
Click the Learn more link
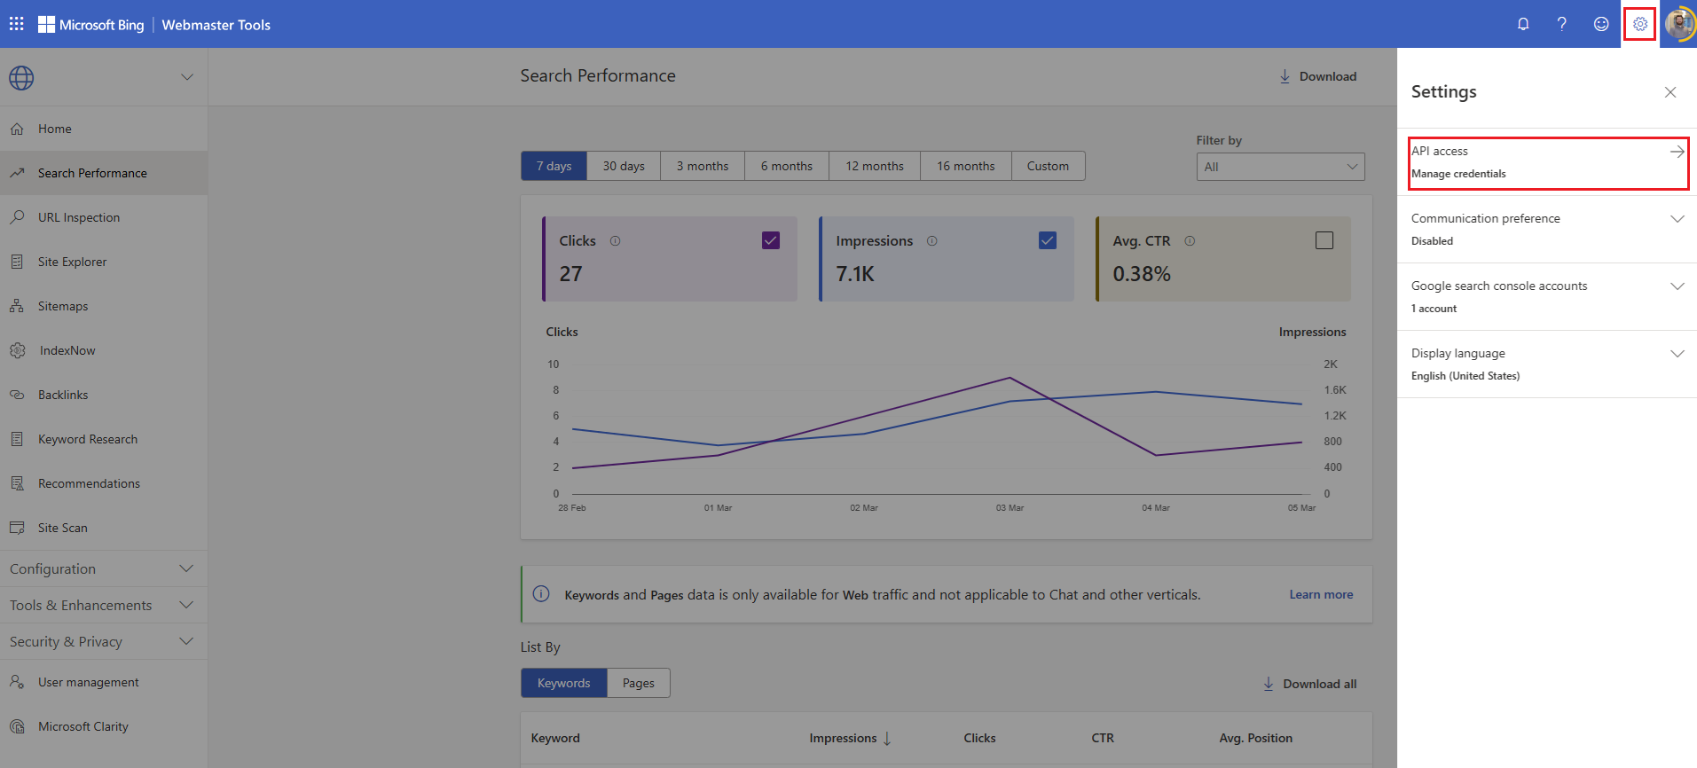[1321, 594]
